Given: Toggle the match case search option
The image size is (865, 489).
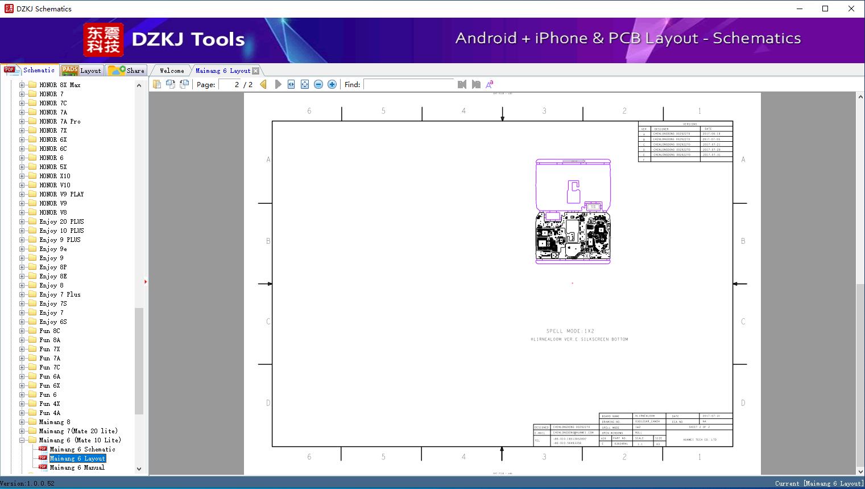Looking at the screenshot, I should point(490,84).
